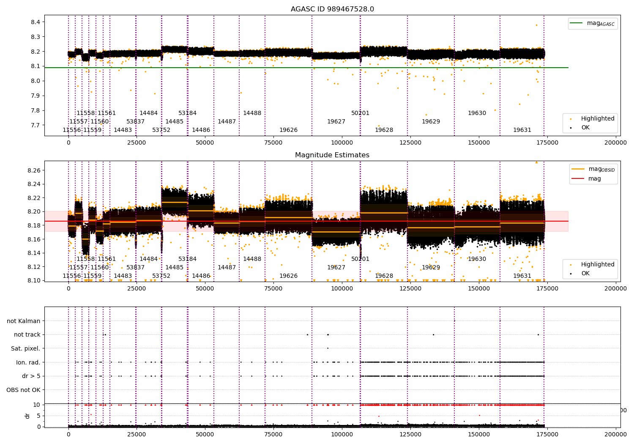The image size is (634, 444).
Task: Click the mag AGASC legend entry
Action: coord(593,23)
